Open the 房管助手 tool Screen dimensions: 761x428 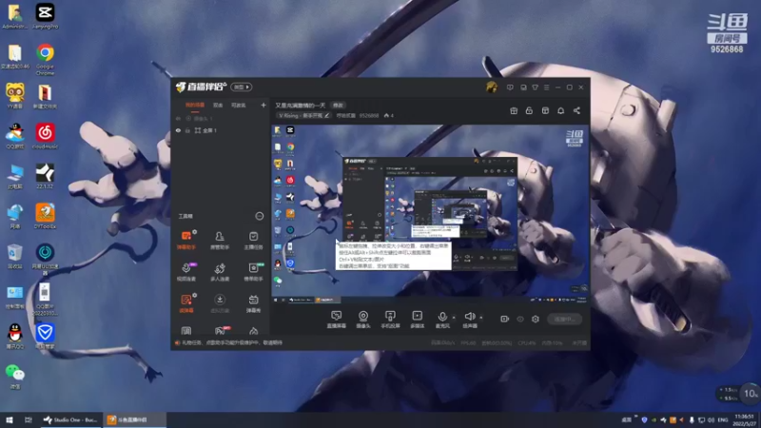click(220, 240)
